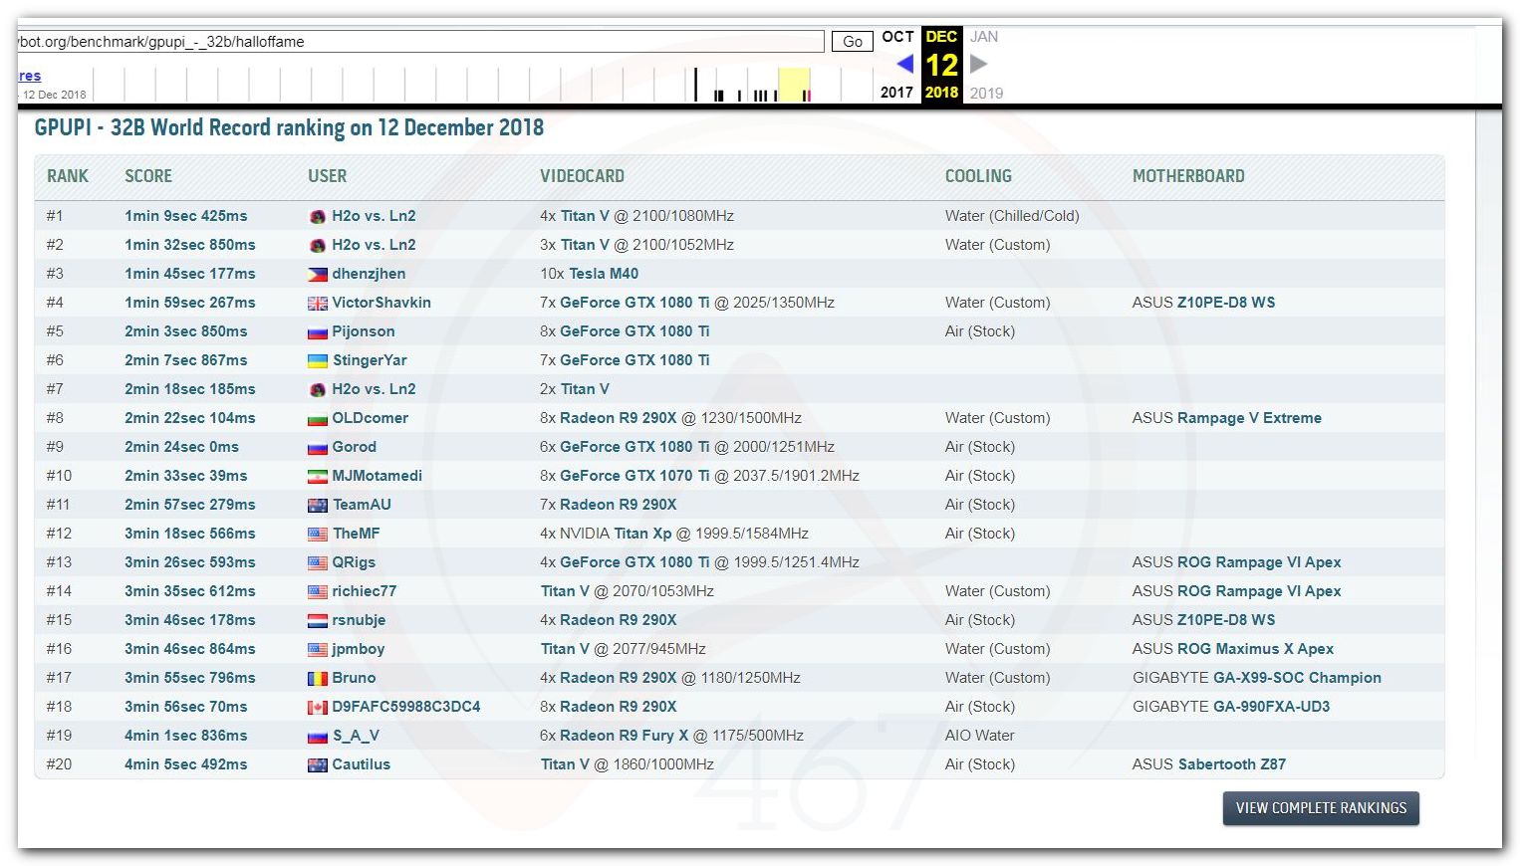
Task: Open the Tesla M40 videocard link
Action: click(604, 274)
